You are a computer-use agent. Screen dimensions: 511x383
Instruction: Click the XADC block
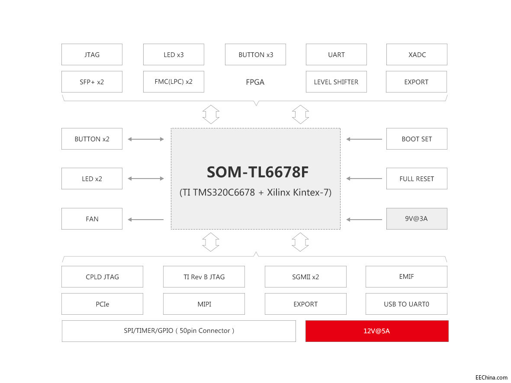pyautogui.click(x=417, y=54)
